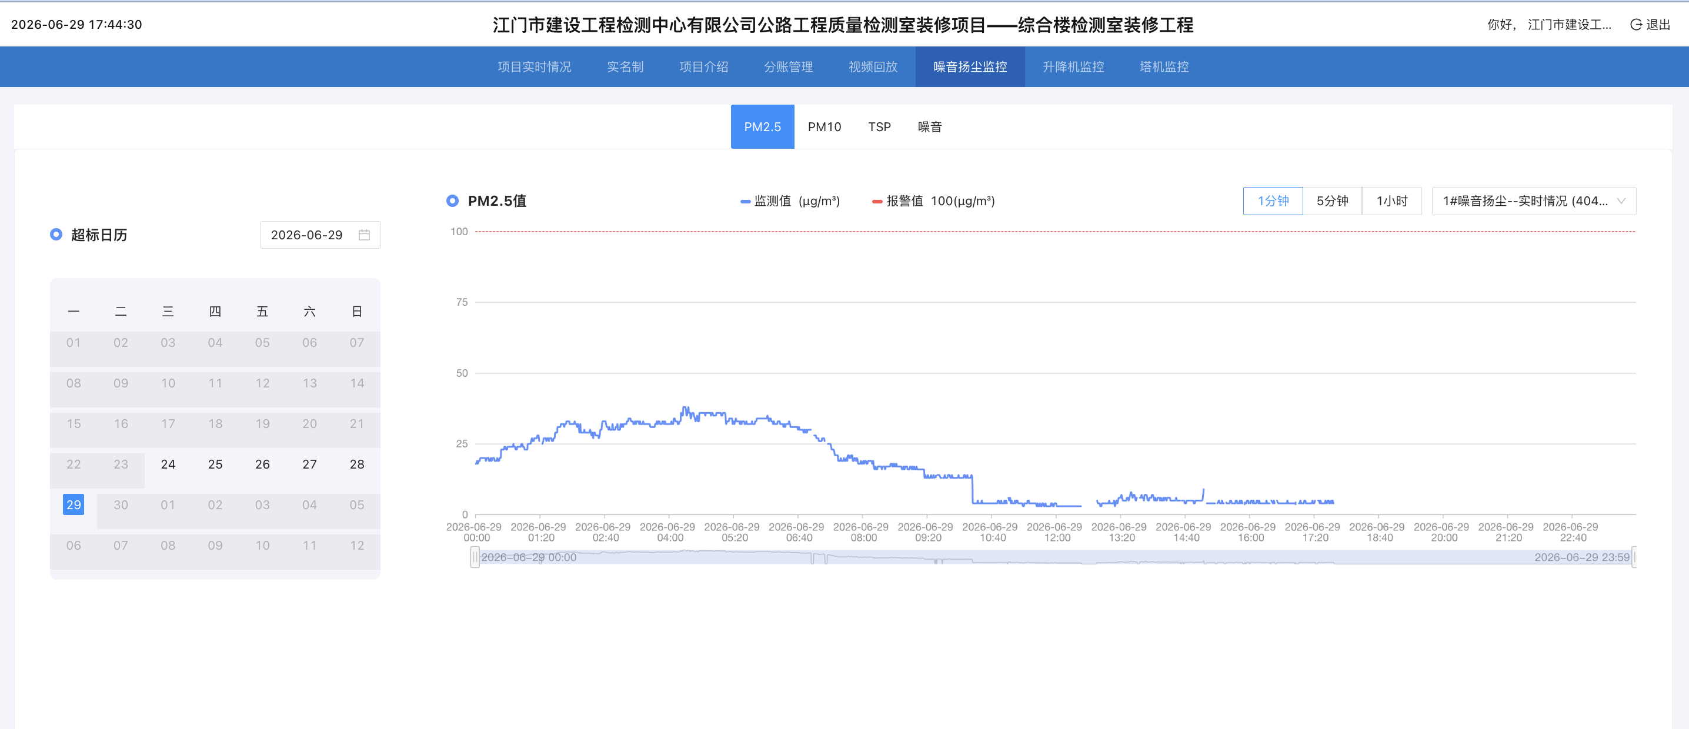Click the username 江门市建设工... text
The width and height of the screenshot is (1689, 729).
[1569, 24]
